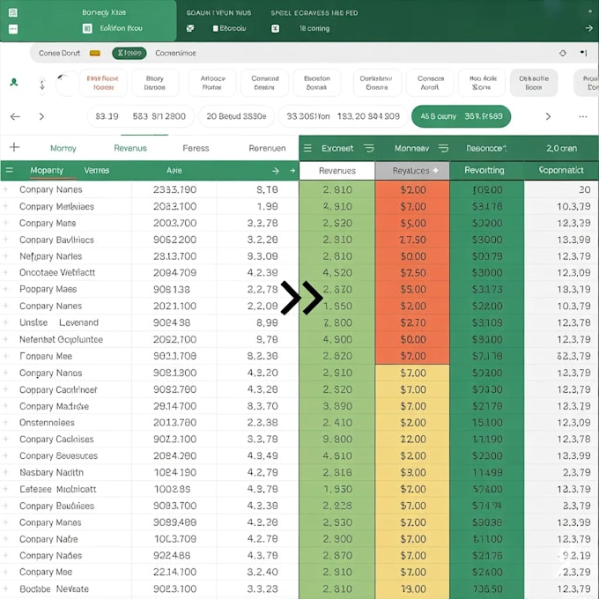Click the small arrow at edge of Aple header
This screenshot has height=599, width=599.
tap(292, 170)
